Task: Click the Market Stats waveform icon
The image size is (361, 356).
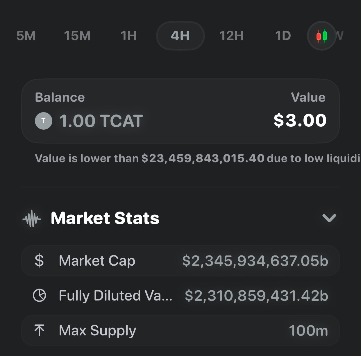Action: (x=32, y=218)
